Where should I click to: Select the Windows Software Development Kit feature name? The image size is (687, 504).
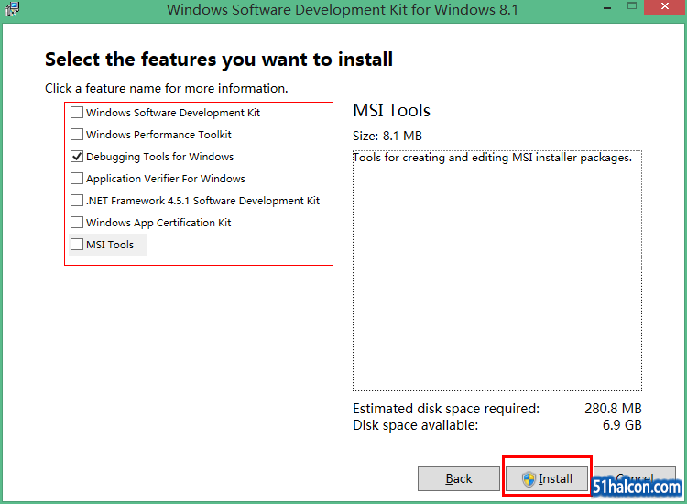pyautogui.click(x=173, y=113)
